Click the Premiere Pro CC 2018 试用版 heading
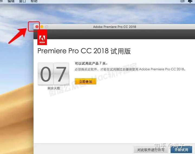This screenshot has height=154, width=195. pyautogui.click(x=84, y=51)
